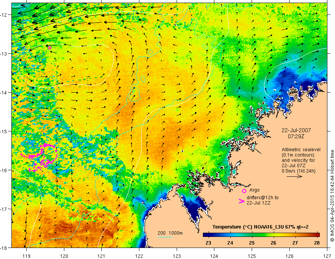This screenshot has width=335, height=259.
Task: Click the latitude axis label "-14"
Action: (4, 93)
